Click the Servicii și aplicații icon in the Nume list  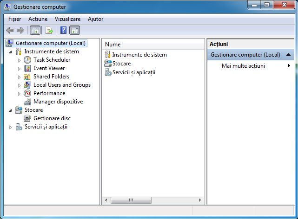tap(108, 72)
